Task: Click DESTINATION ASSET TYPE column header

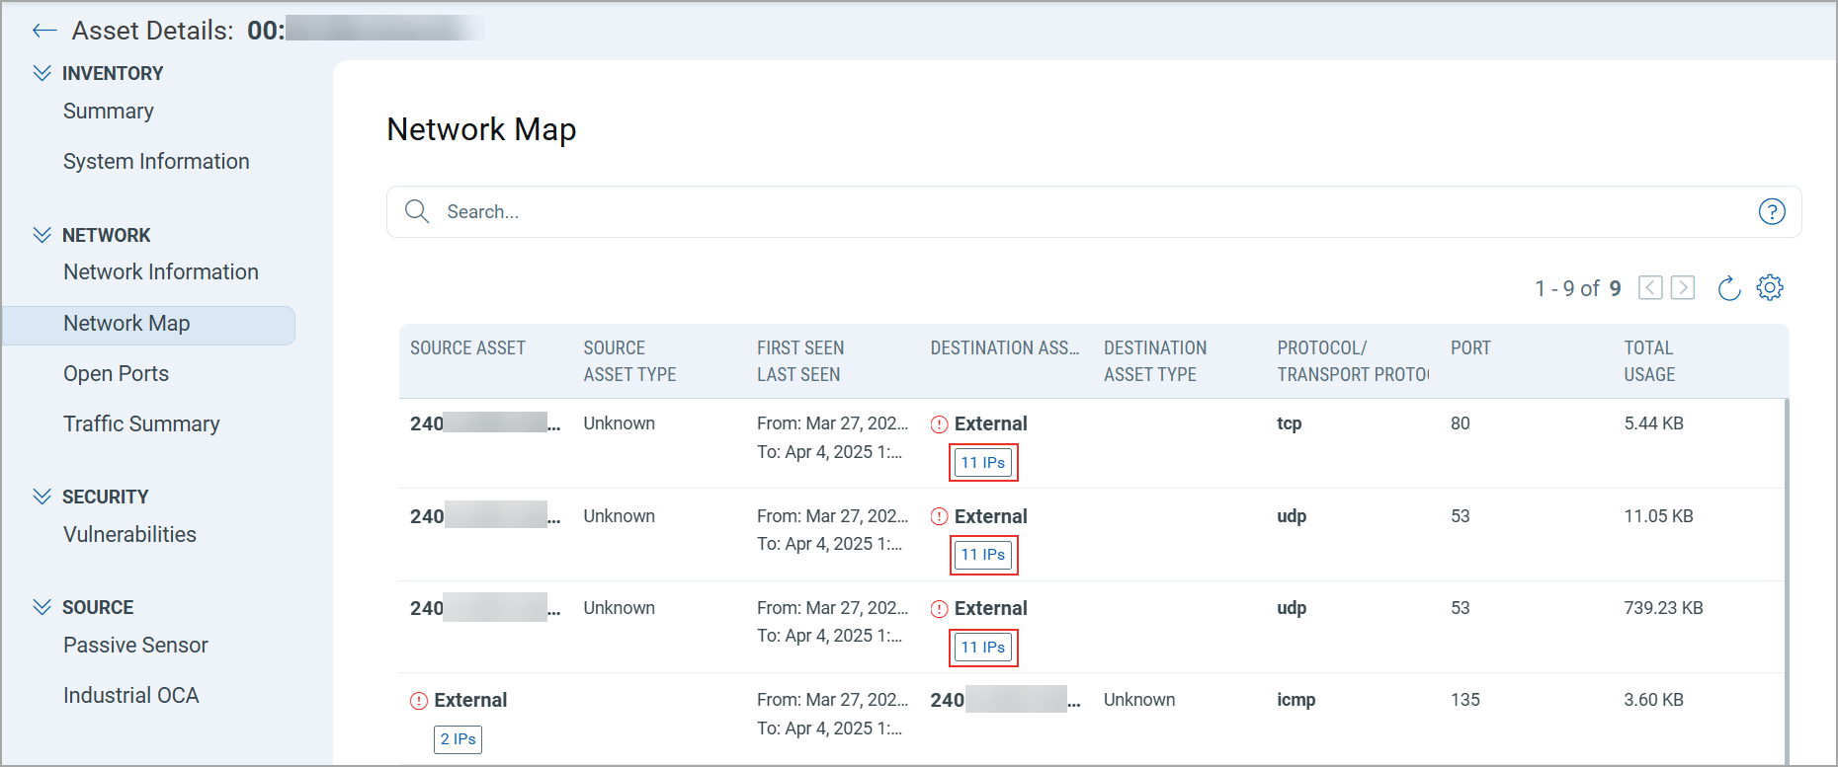Action: [x=1155, y=361]
